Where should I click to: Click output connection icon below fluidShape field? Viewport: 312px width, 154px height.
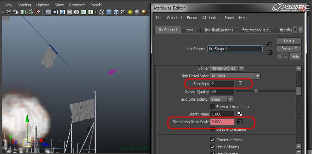tap(270, 53)
